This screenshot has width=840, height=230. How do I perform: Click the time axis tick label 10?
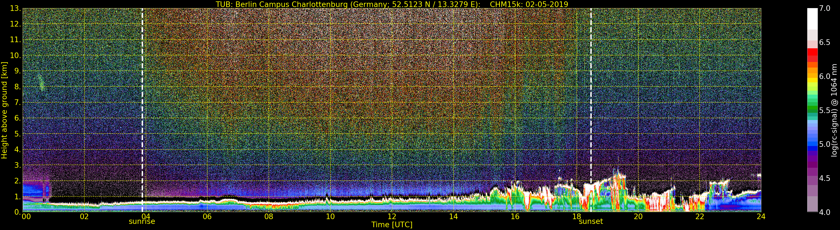(x=330, y=217)
